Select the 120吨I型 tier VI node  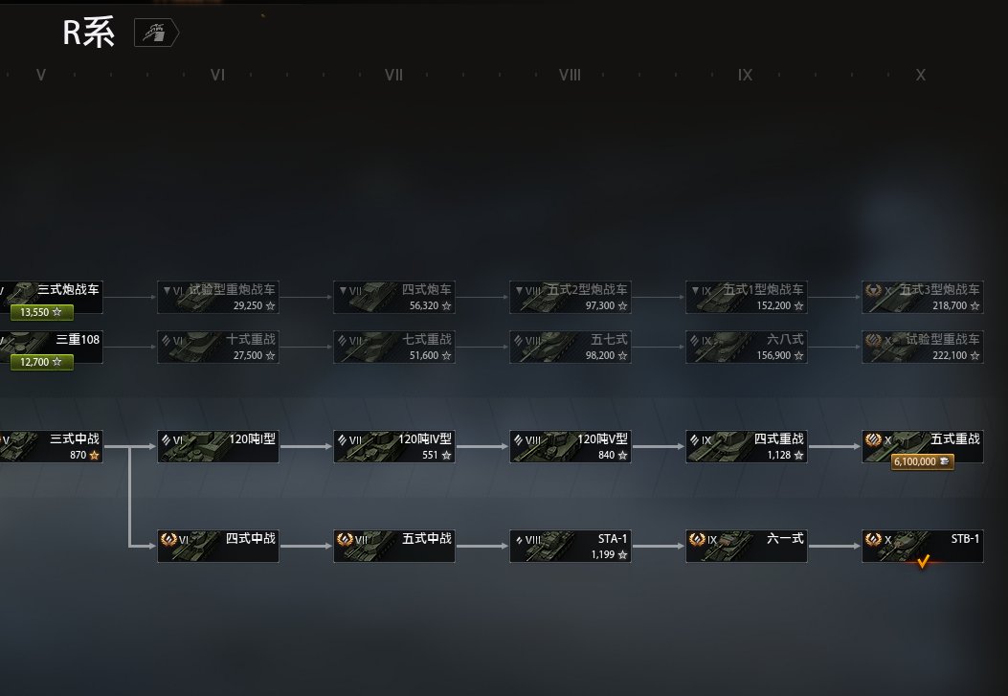tap(218, 446)
